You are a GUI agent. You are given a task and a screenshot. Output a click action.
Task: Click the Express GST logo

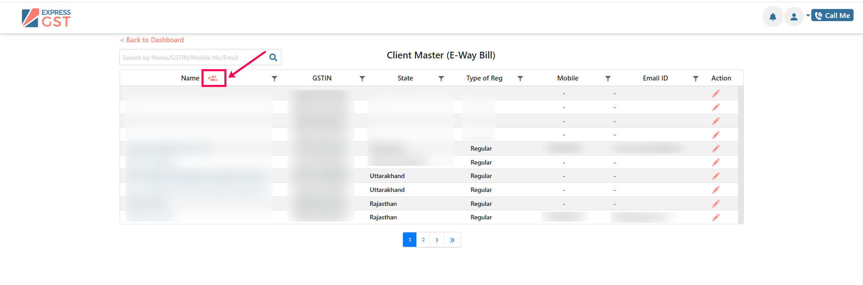tap(46, 18)
